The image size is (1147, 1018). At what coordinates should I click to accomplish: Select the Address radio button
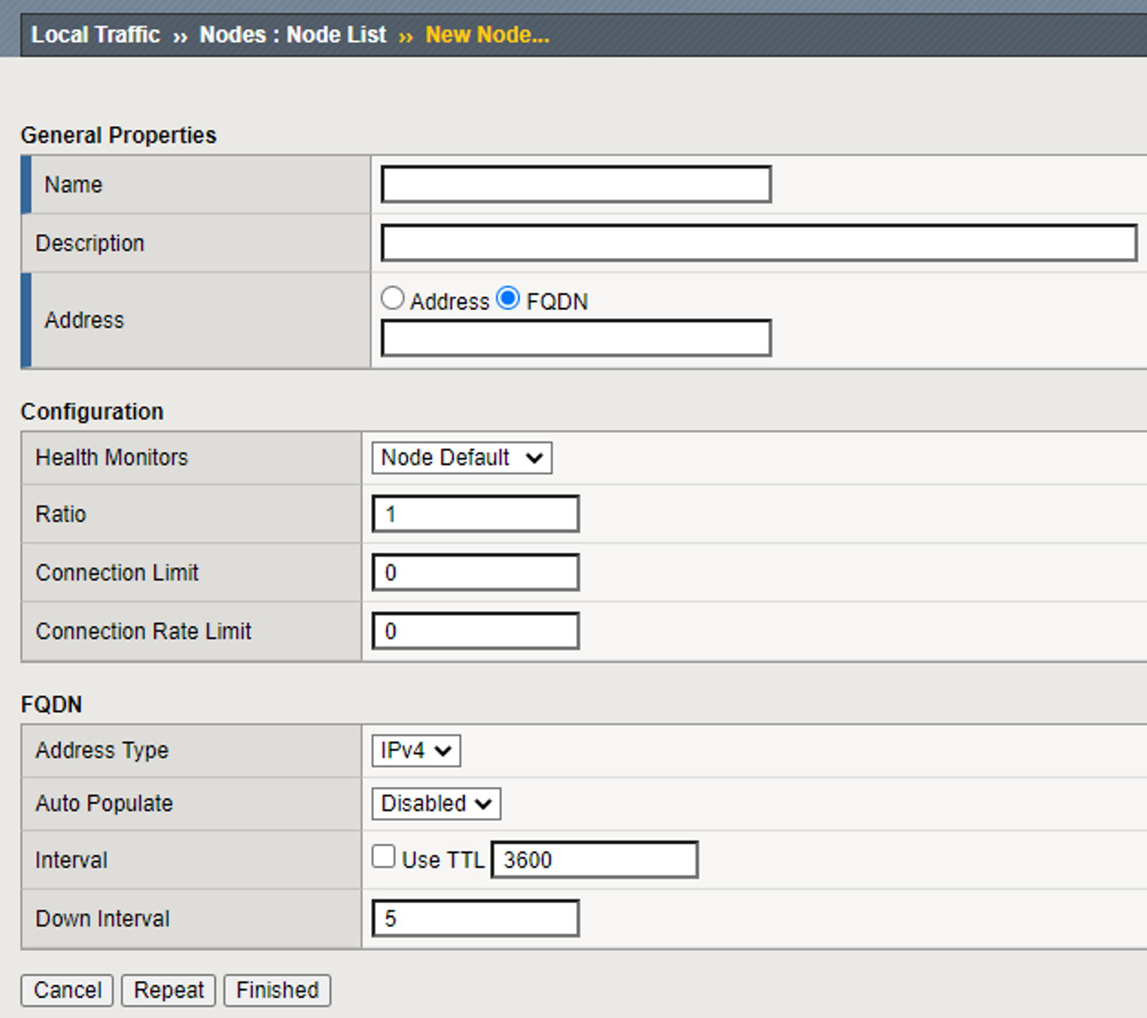coord(392,298)
